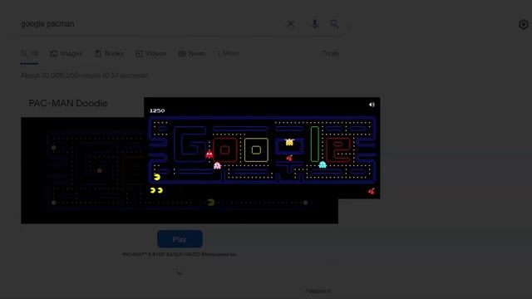
Task: Click Pac-Man in the dimmed background doodle
Action: click(x=211, y=203)
